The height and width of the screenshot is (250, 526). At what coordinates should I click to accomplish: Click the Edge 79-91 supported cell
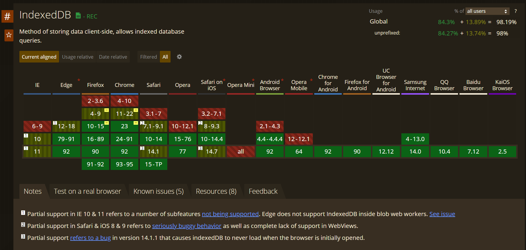click(66, 139)
